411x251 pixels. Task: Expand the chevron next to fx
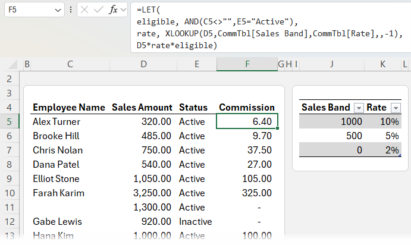click(123, 10)
